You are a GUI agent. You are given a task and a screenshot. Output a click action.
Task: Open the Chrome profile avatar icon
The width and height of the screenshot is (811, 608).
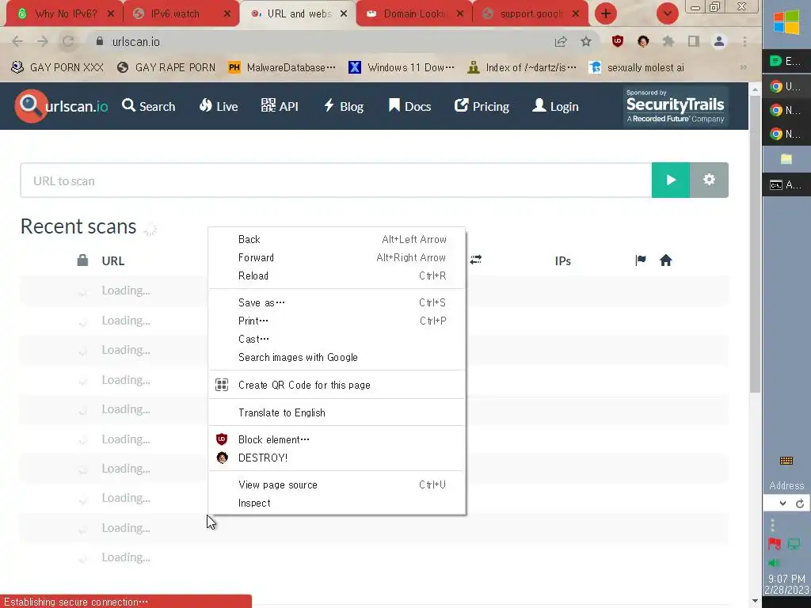pos(719,41)
